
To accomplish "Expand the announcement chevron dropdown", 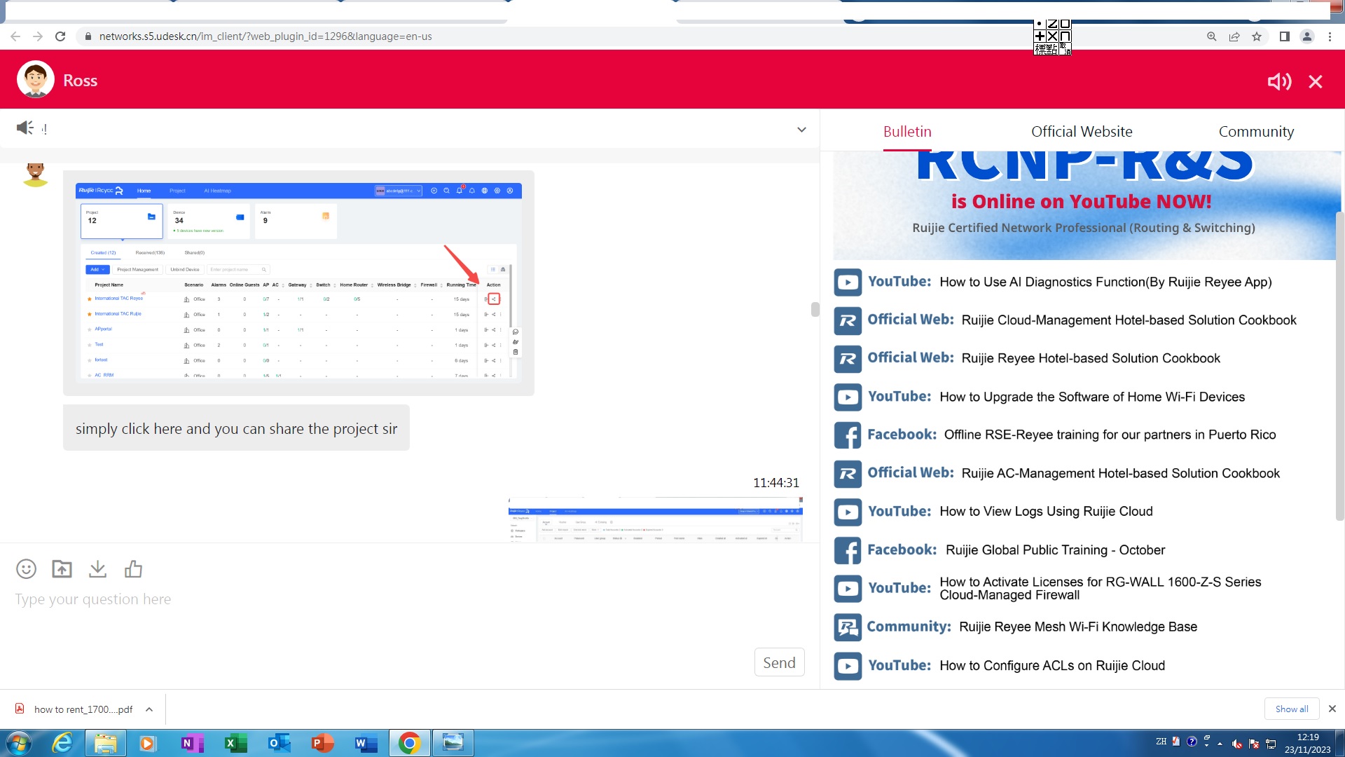I will (801, 130).
